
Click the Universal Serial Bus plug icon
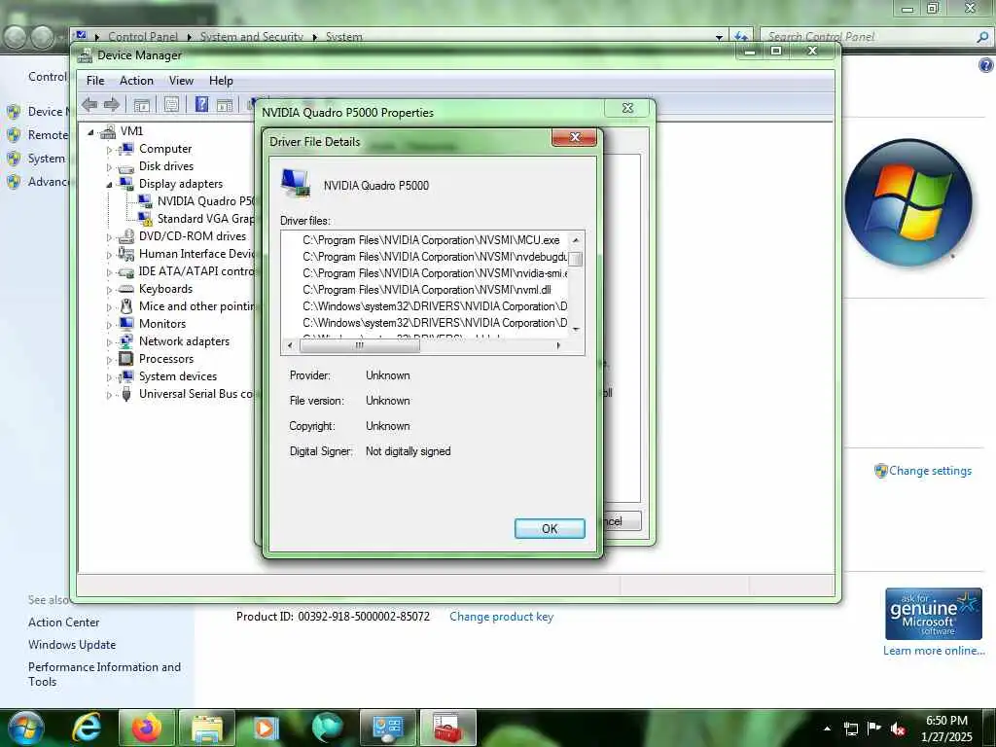coord(126,394)
